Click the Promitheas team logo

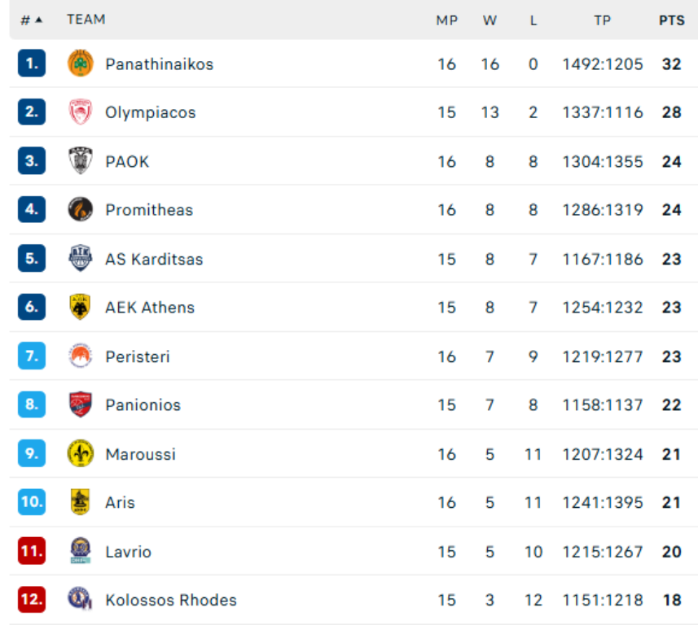coord(80,210)
